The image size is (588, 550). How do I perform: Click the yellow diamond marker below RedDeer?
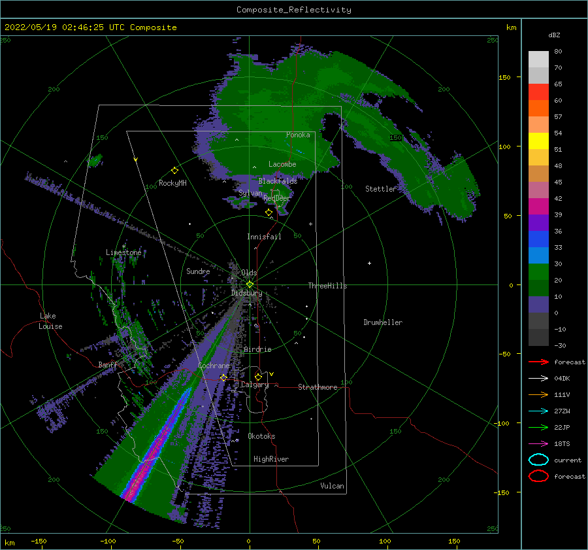pos(269,213)
